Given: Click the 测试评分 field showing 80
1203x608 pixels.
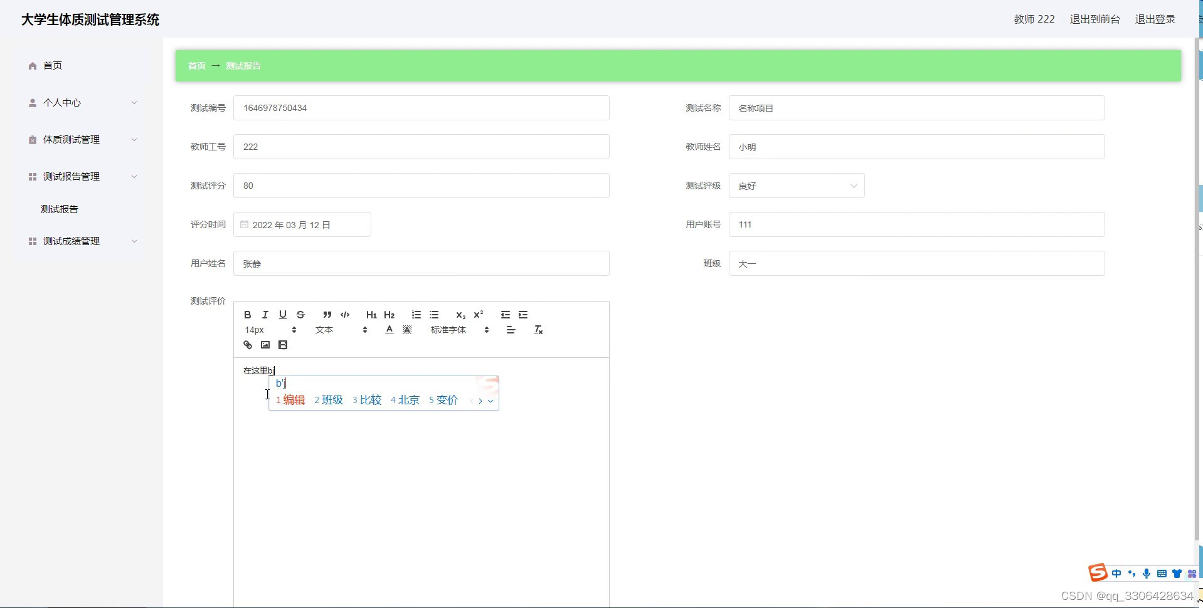Looking at the screenshot, I should point(421,186).
